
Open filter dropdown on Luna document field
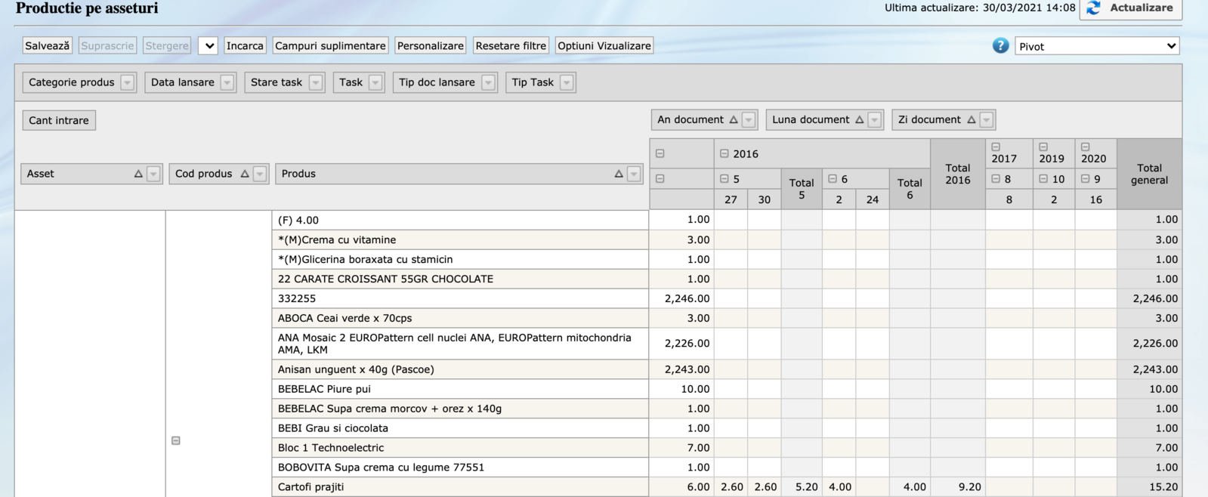coord(874,120)
